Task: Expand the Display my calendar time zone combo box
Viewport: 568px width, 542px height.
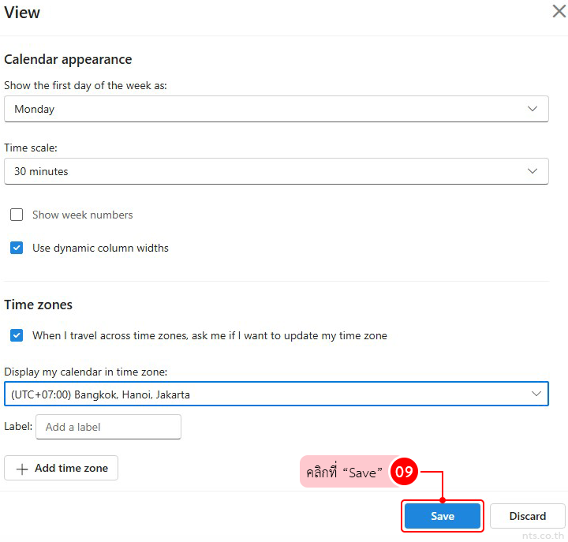Action: (276, 394)
